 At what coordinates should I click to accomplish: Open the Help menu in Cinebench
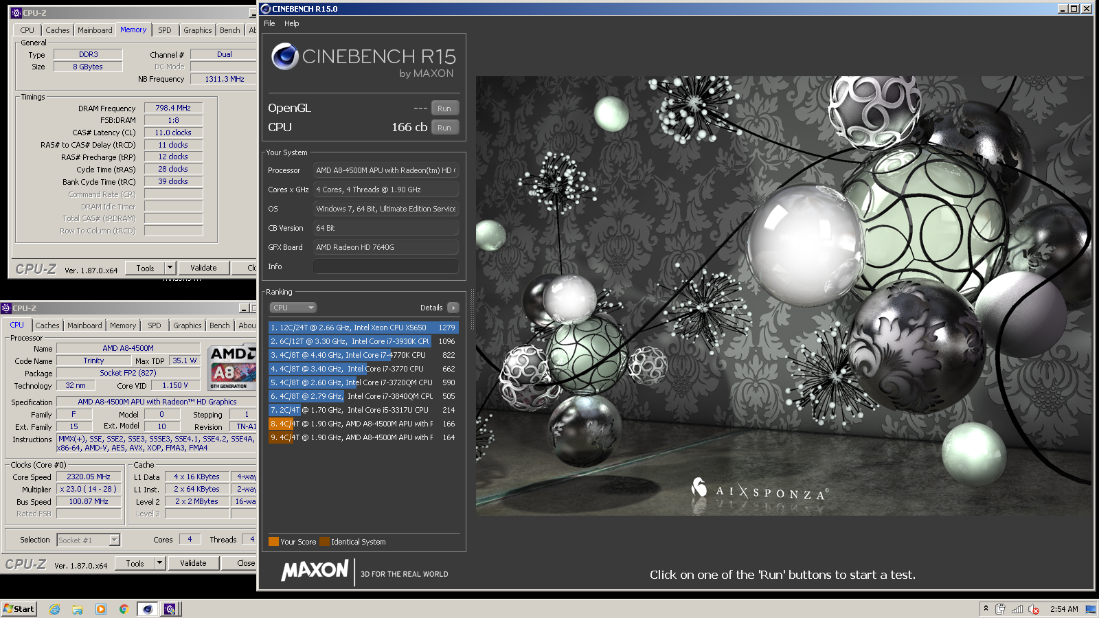pyautogui.click(x=292, y=23)
